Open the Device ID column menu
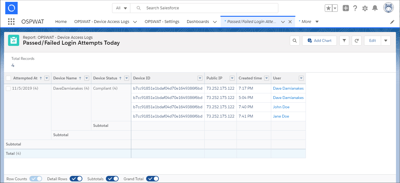The height and width of the screenshot is (183, 400). (x=200, y=78)
